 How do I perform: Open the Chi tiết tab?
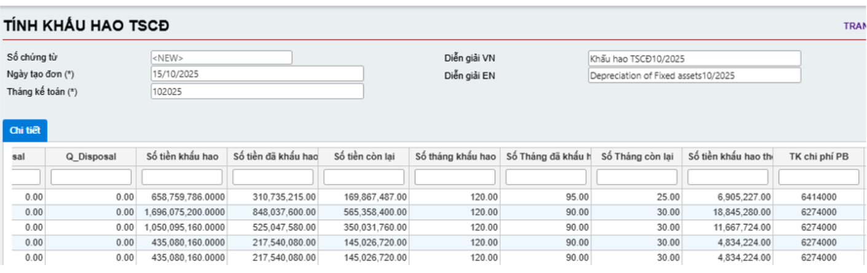25,131
